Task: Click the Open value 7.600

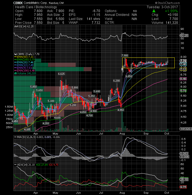Action: [38, 11]
